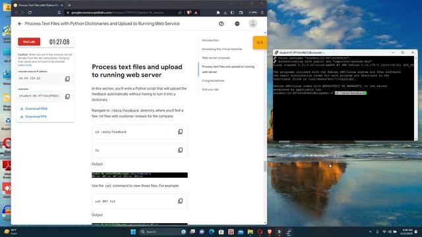Screen dimensions: 422x237
Task: Toggle the browser sidebar panel
Action: tap(233, 13)
